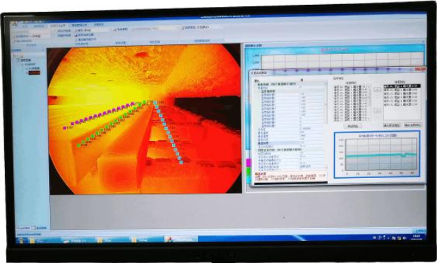Click the right button beneath the right list
Viewport: 437px width, 263px height.
pyautogui.click(x=413, y=125)
